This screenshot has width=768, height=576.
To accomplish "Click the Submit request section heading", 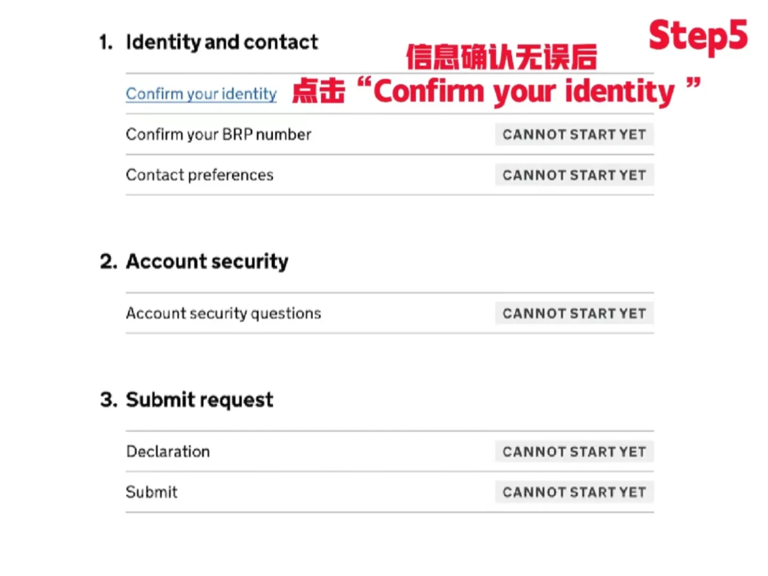I will (x=199, y=399).
